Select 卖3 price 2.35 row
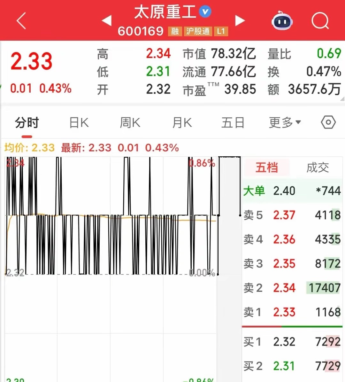The height and width of the screenshot is (382, 345). pyautogui.click(x=292, y=264)
